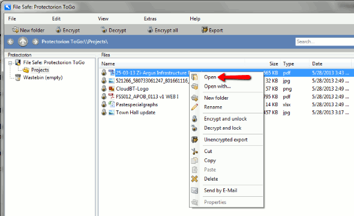Click the Protectorion app icon in title bar
The image size is (354, 216).
coord(7,7)
